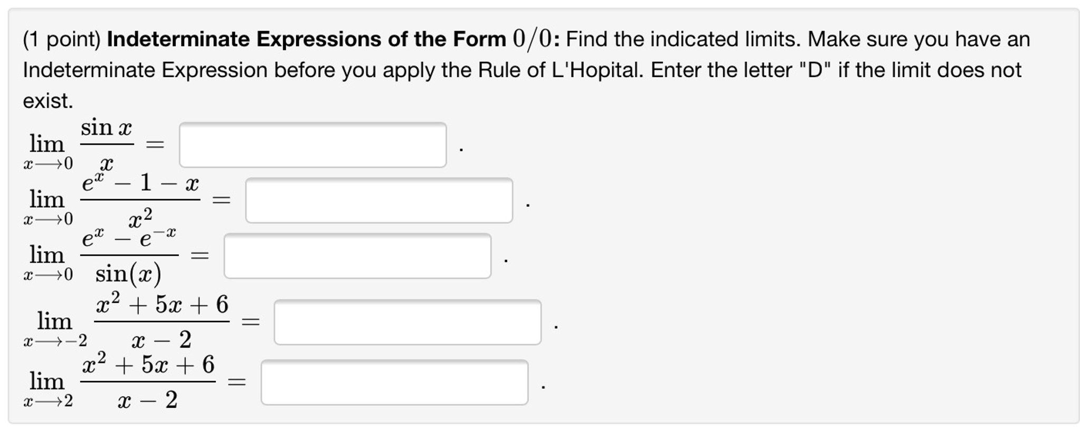This screenshot has height=431, width=1080.
Task: Click the answer box for the limit as x approaches 2
Action: pos(395,380)
